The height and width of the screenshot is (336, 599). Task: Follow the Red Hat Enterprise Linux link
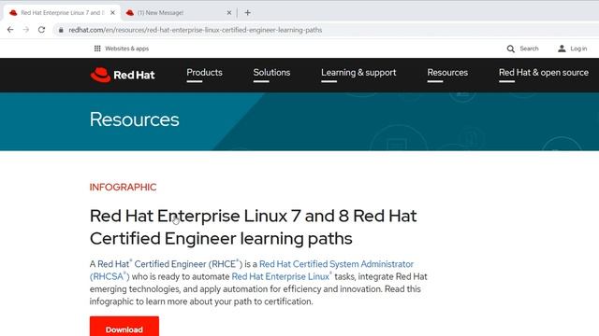click(x=282, y=276)
